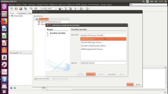This screenshot has height=94, width=168.
Task: Open the Editar menu
Action: pyautogui.click(x=19, y=5)
